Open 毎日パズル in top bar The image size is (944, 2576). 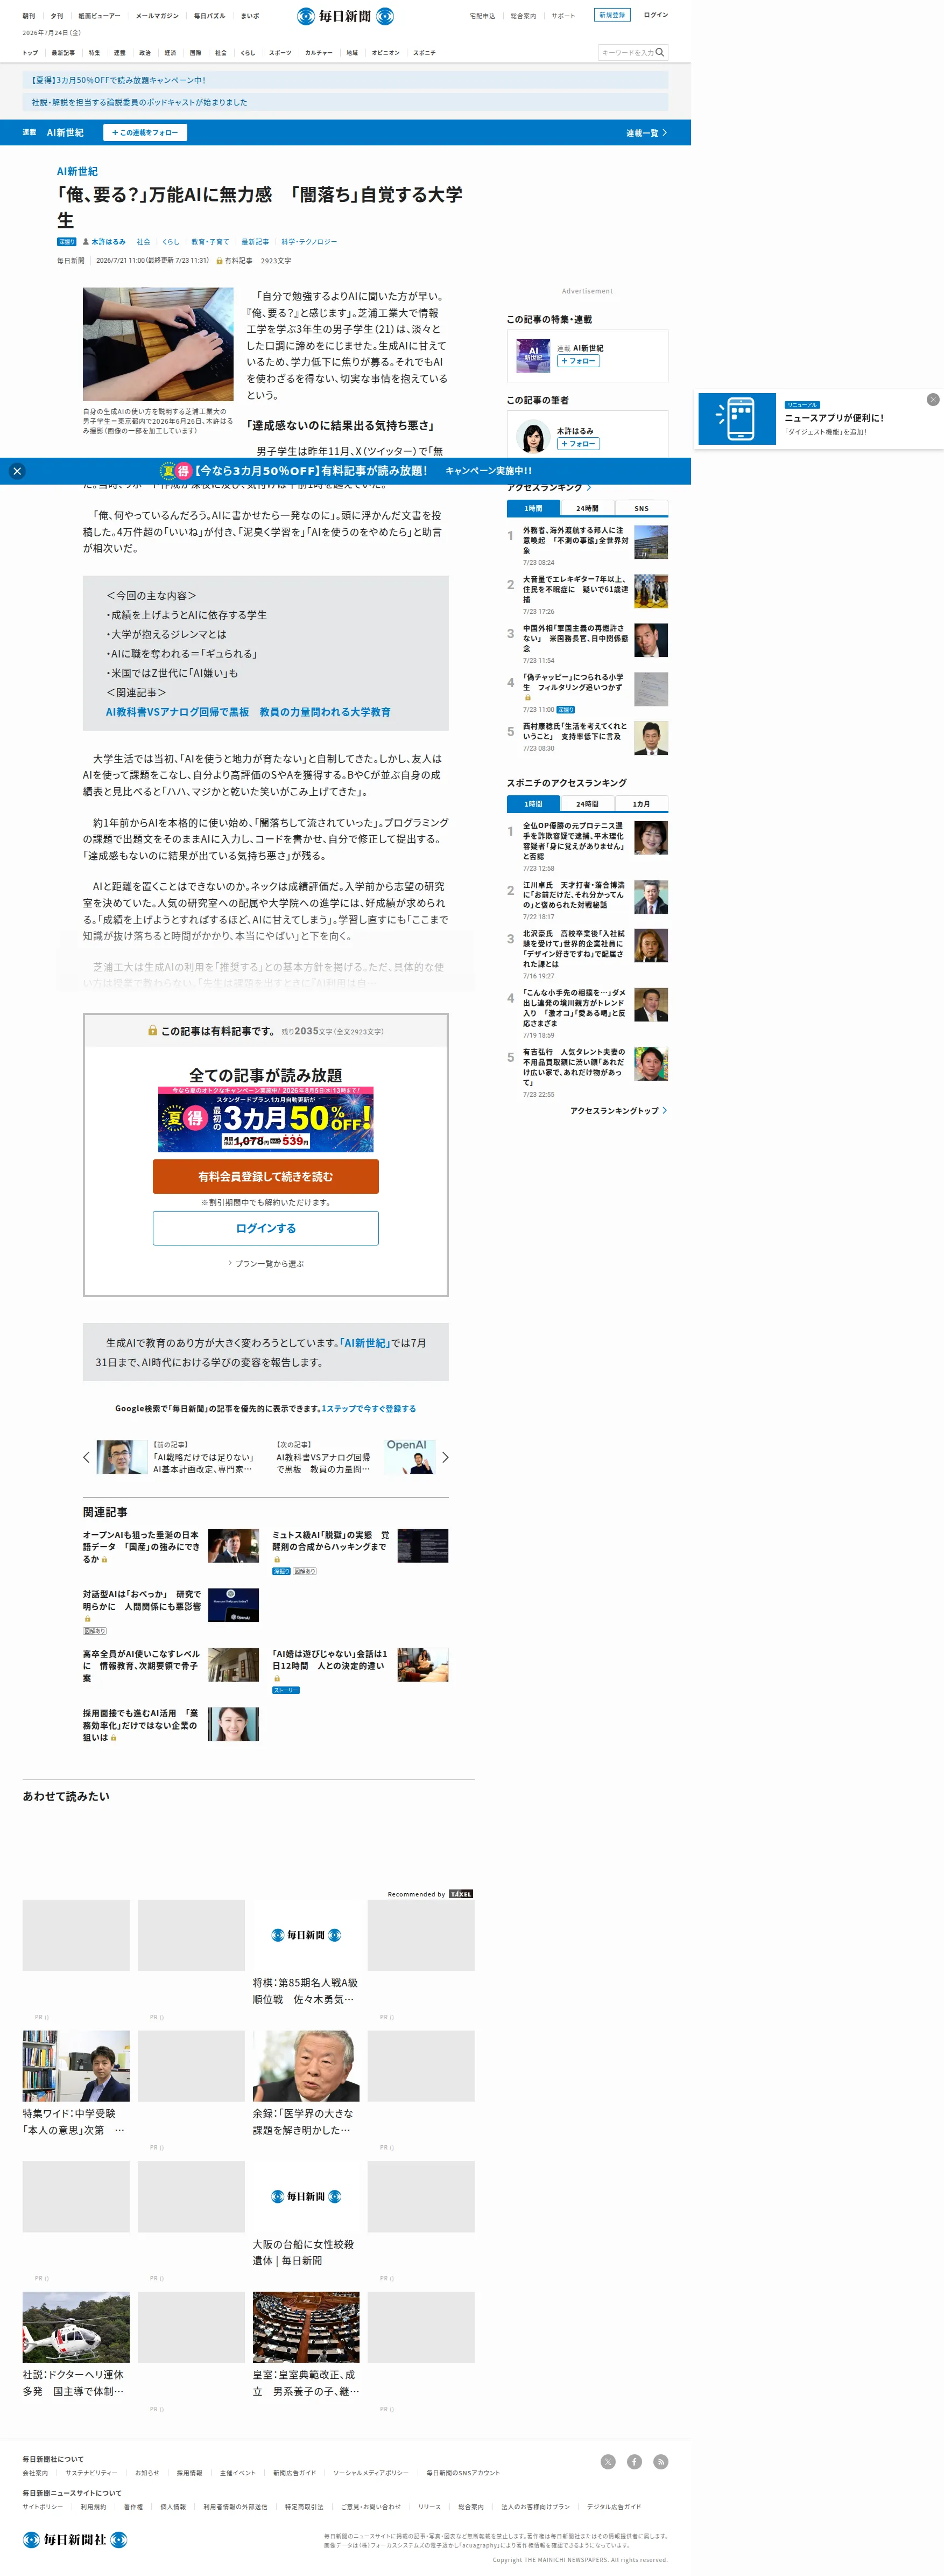point(209,16)
